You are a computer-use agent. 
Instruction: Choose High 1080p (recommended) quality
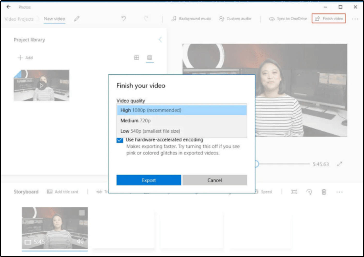coord(182,110)
